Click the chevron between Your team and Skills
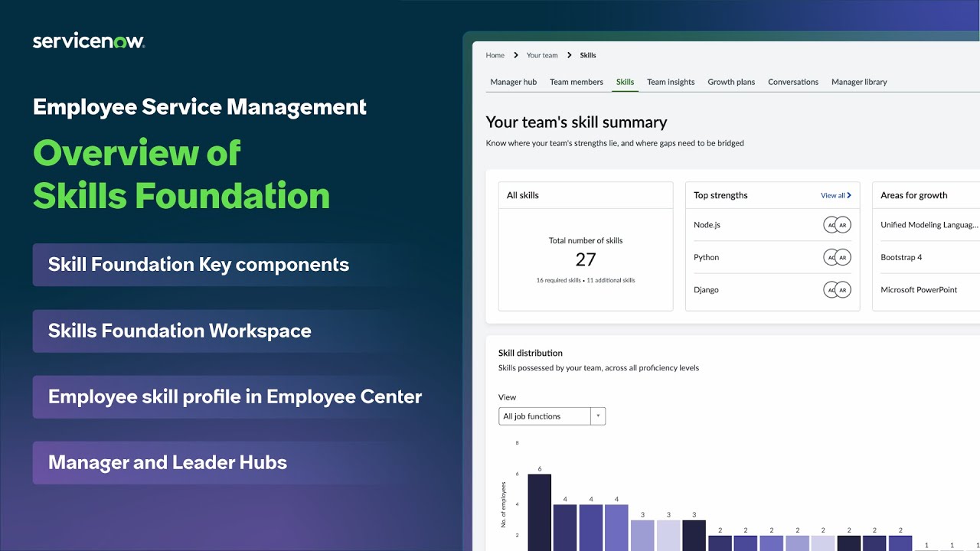The height and width of the screenshot is (551, 980). (x=570, y=55)
